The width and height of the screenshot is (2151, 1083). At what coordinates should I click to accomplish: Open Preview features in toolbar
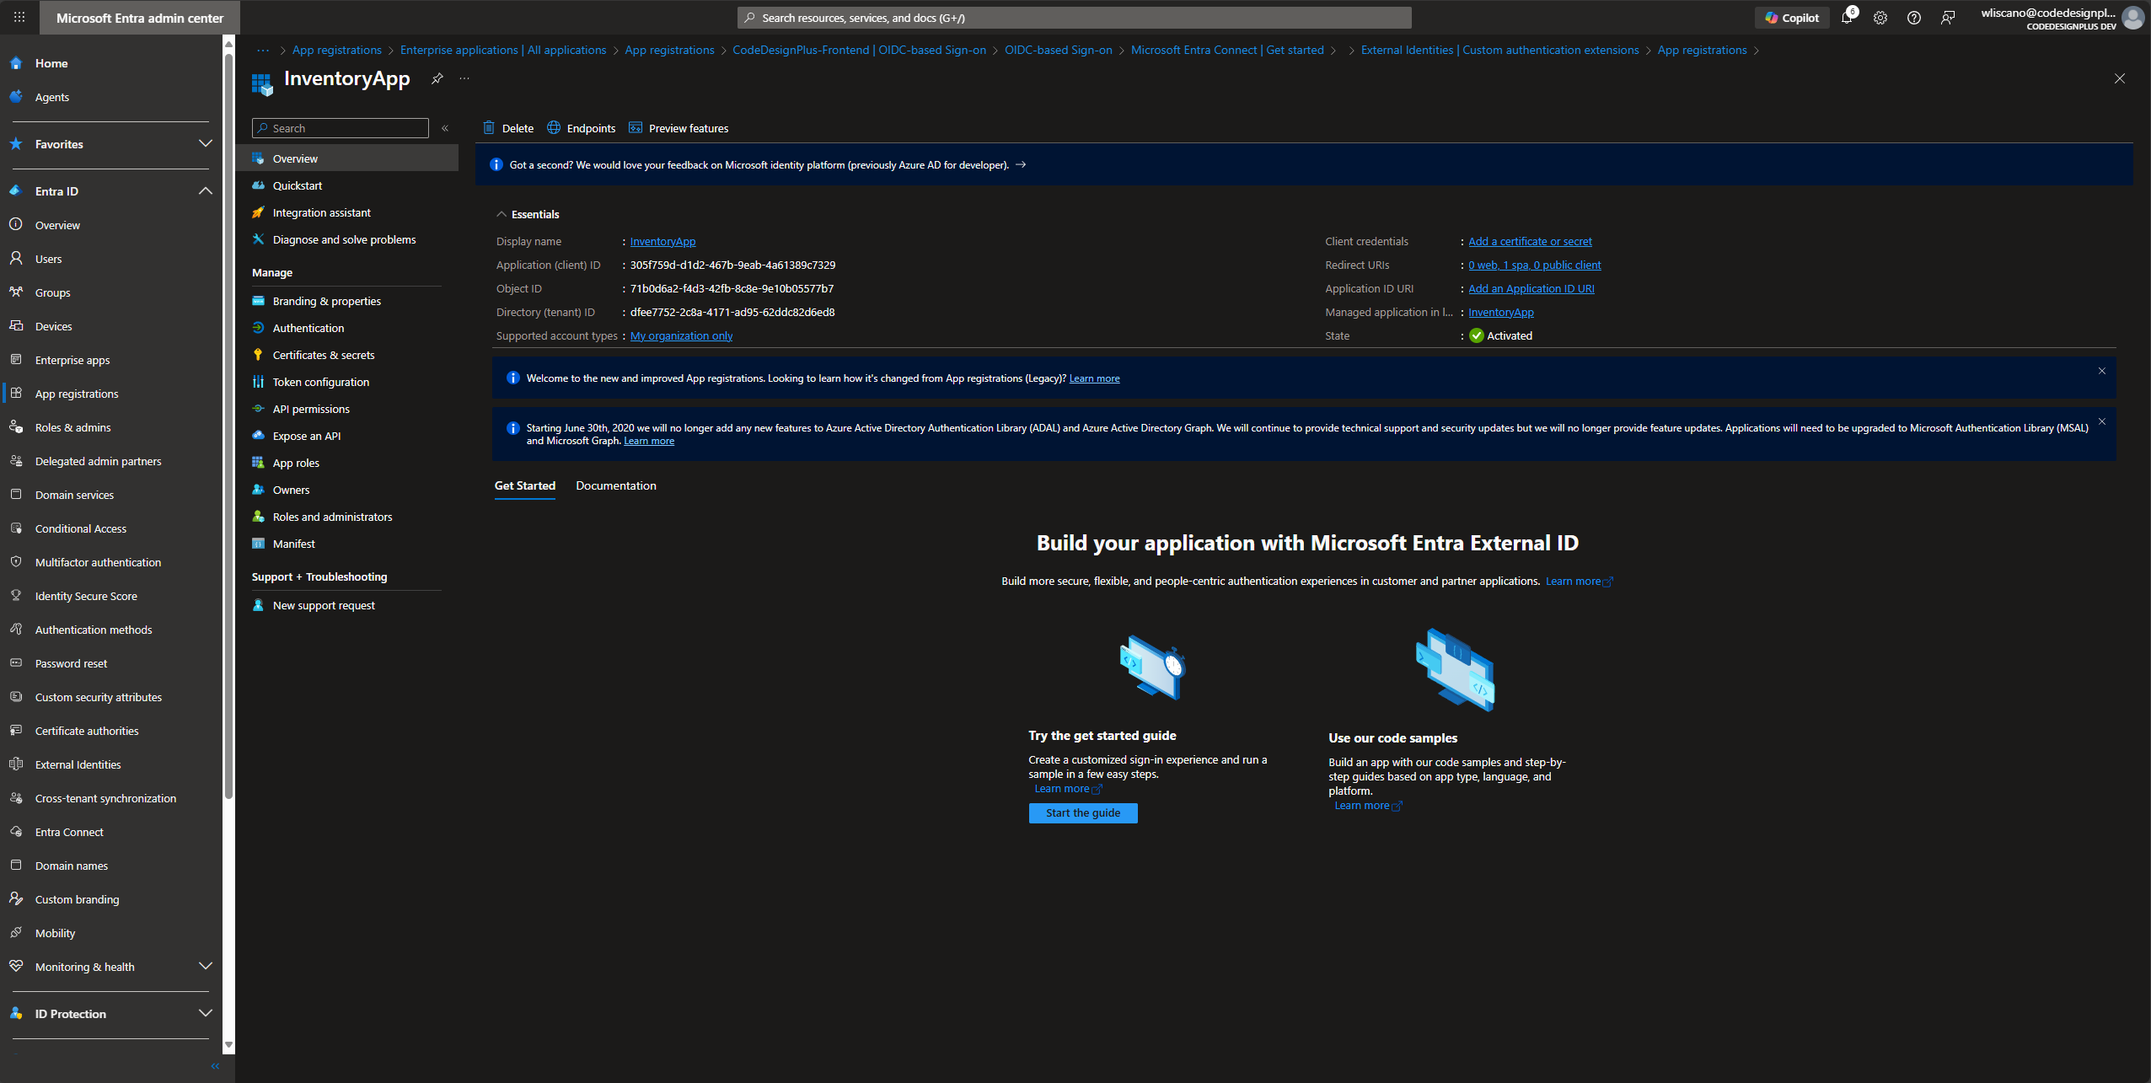(679, 128)
